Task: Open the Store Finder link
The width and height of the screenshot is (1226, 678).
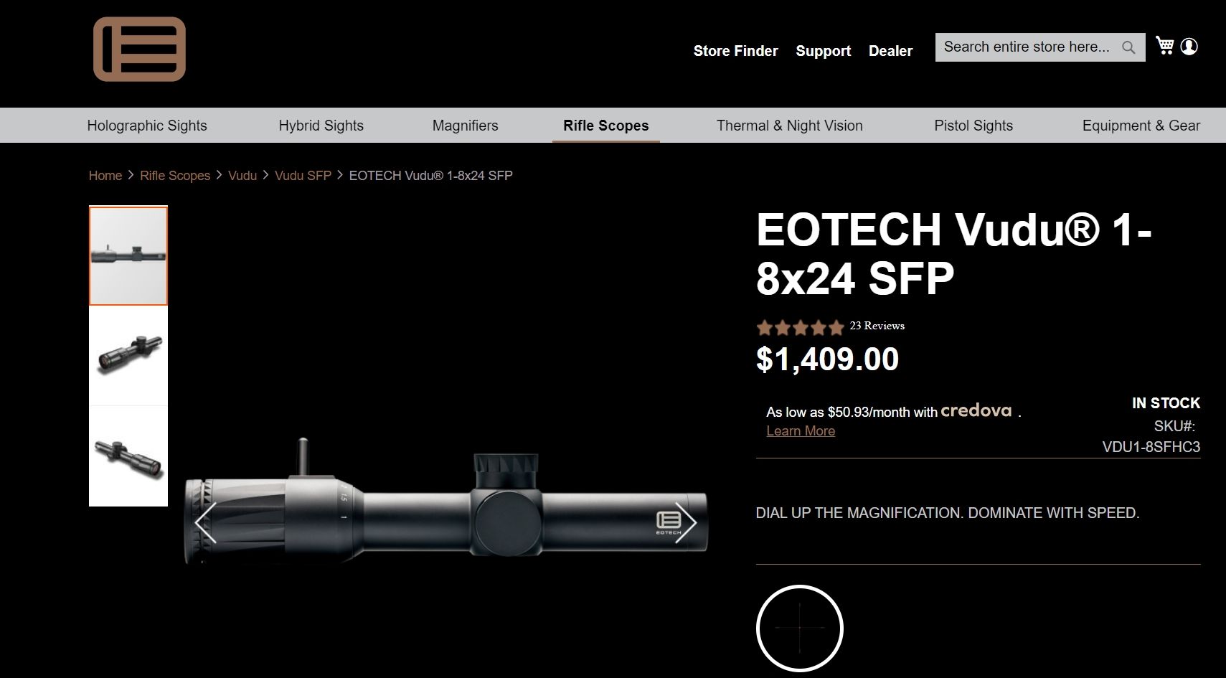Action: pyautogui.click(x=735, y=51)
